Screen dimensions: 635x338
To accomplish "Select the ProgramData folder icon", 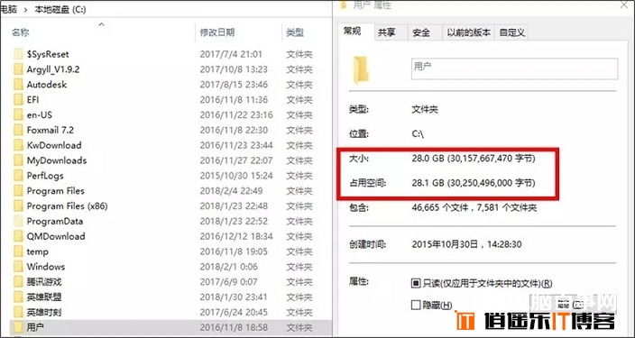I will (x=18, y=221).
